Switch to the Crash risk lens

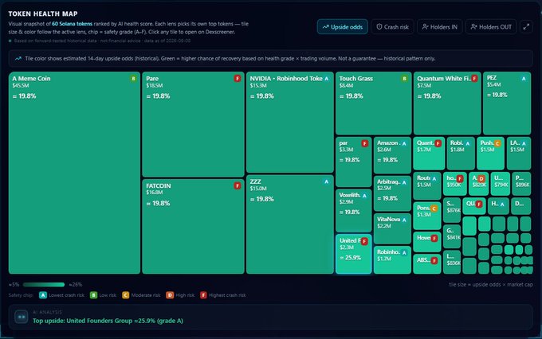(392, 26)
